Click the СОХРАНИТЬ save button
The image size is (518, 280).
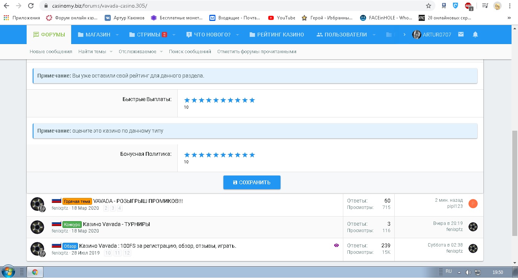tap(252, 182)
